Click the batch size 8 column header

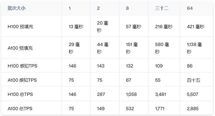tap(127, 8)
